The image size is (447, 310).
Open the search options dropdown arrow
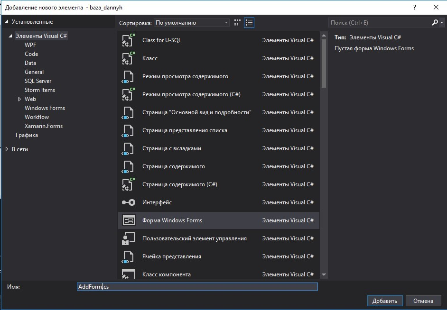click(442, 22)
